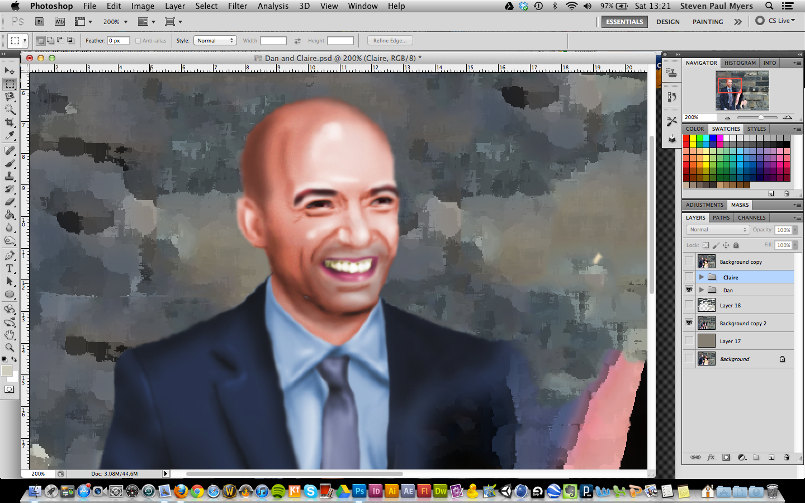The image size is (805, 503).
Task: Open the layer Opacity slider arrow
Action: click(795, 230)
